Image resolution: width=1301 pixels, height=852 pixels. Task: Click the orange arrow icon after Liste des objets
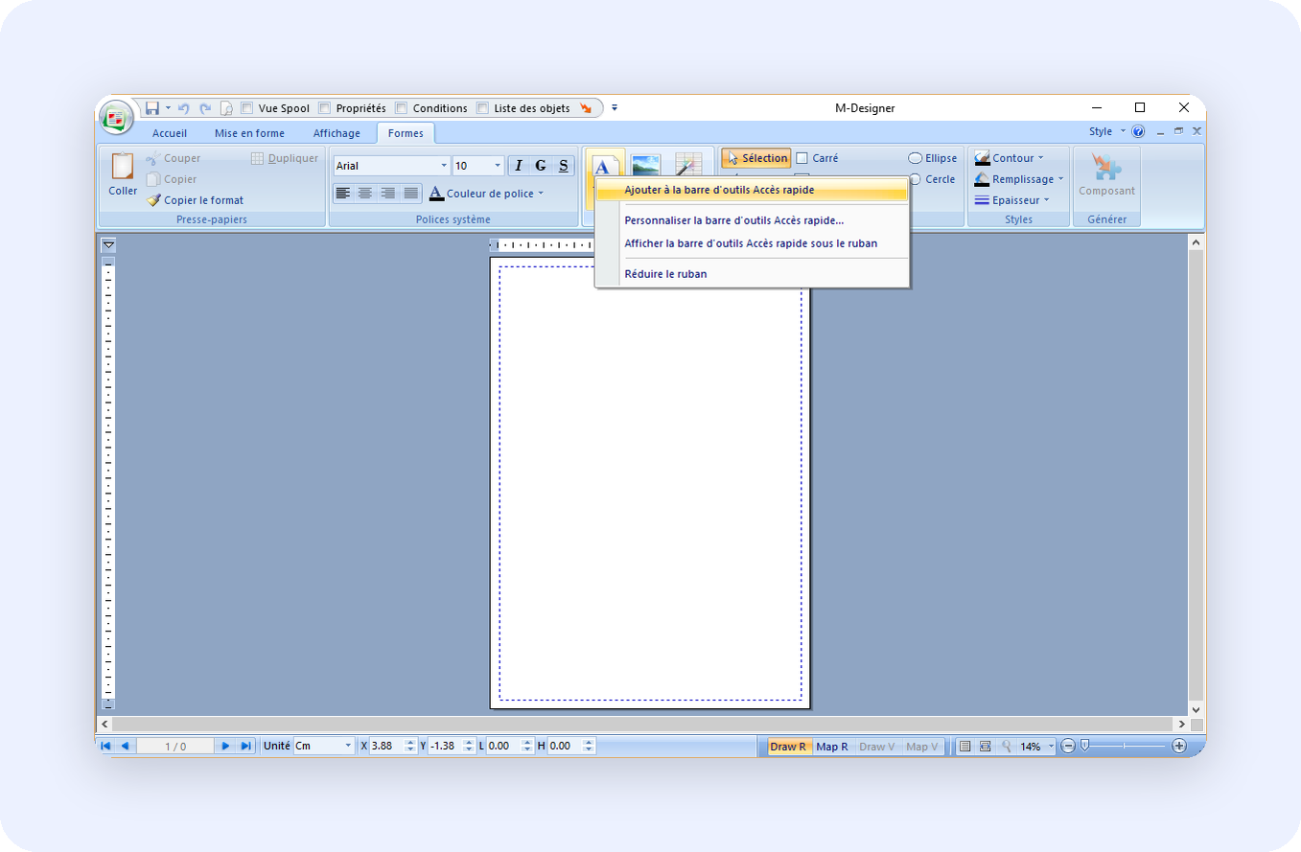586,108
